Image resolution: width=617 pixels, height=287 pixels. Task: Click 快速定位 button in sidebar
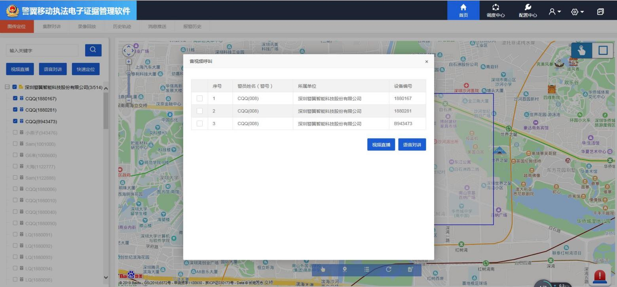point(85,69)
